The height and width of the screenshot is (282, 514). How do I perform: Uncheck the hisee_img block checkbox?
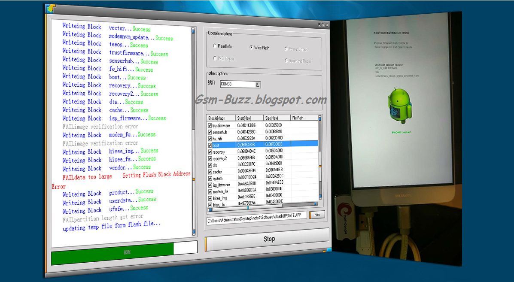click(x=210, y=198)
